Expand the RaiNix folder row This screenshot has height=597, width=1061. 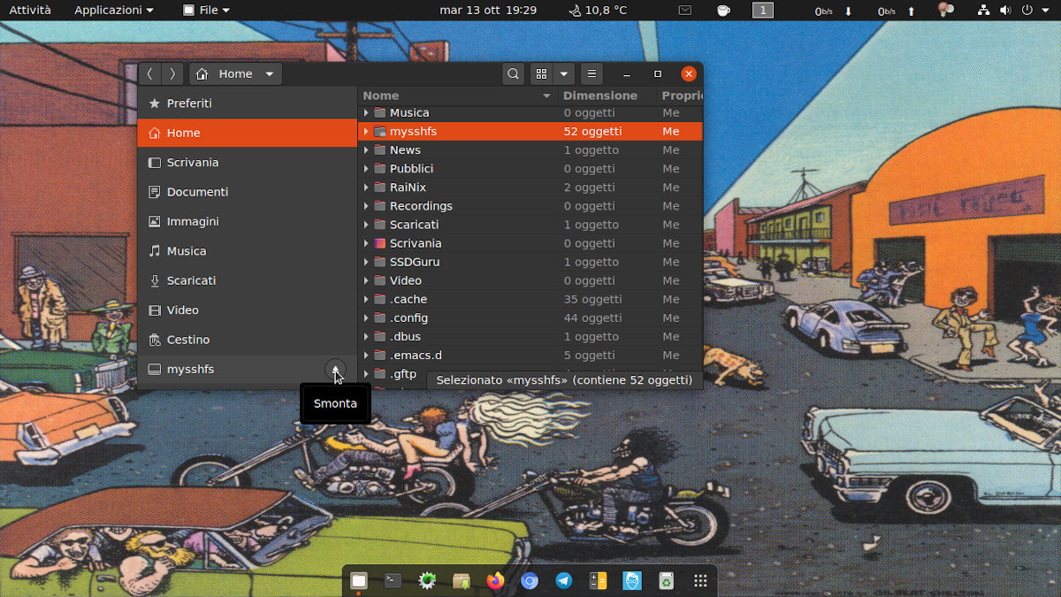[x=366, y=188]
